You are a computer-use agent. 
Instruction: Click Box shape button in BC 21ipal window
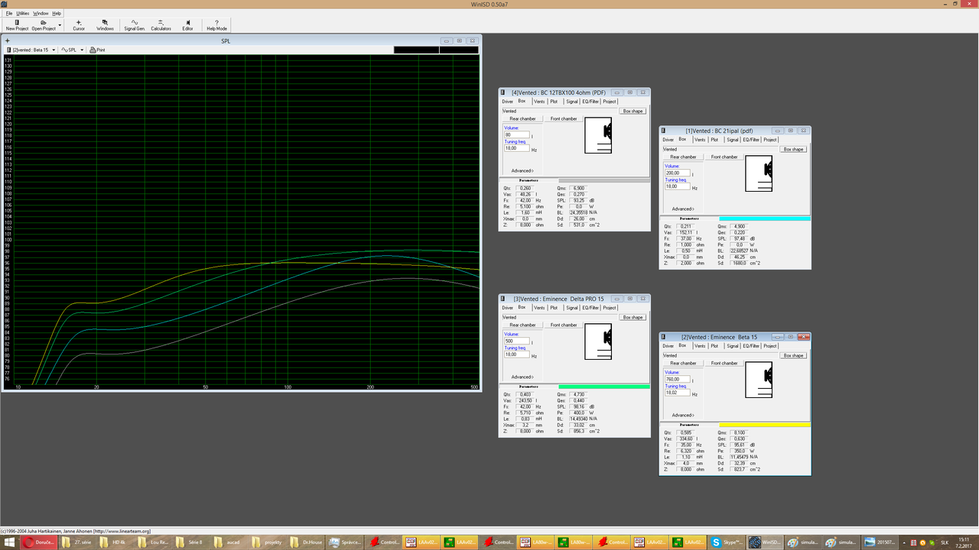click(x=793, y=149)
